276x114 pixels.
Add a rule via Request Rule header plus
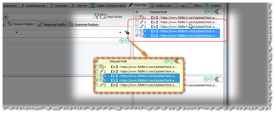coord(206,12)
